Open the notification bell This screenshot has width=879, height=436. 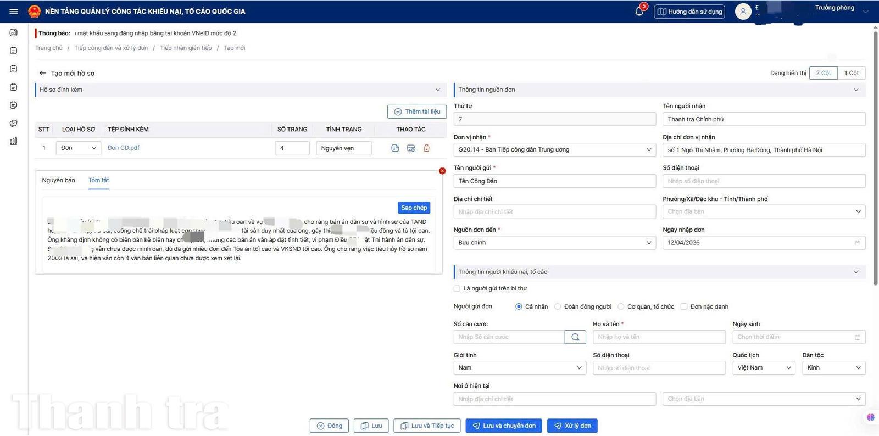pos(639,12)
